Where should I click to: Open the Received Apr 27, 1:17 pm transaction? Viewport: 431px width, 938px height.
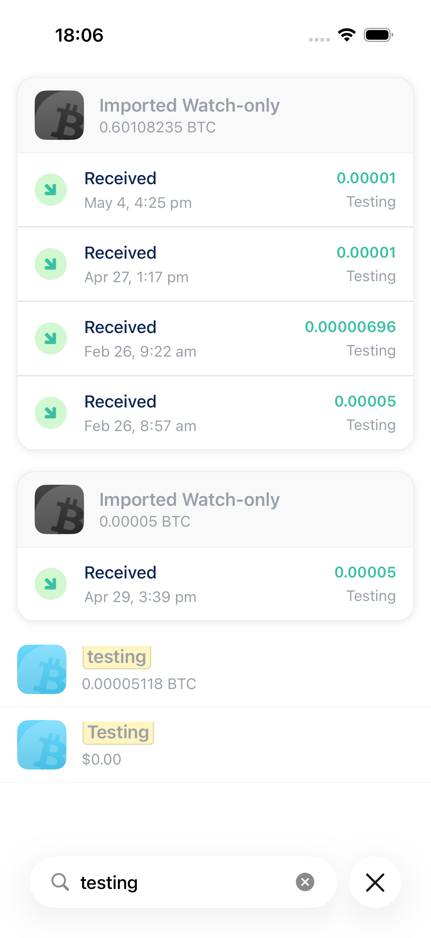[x=215, y=264]
